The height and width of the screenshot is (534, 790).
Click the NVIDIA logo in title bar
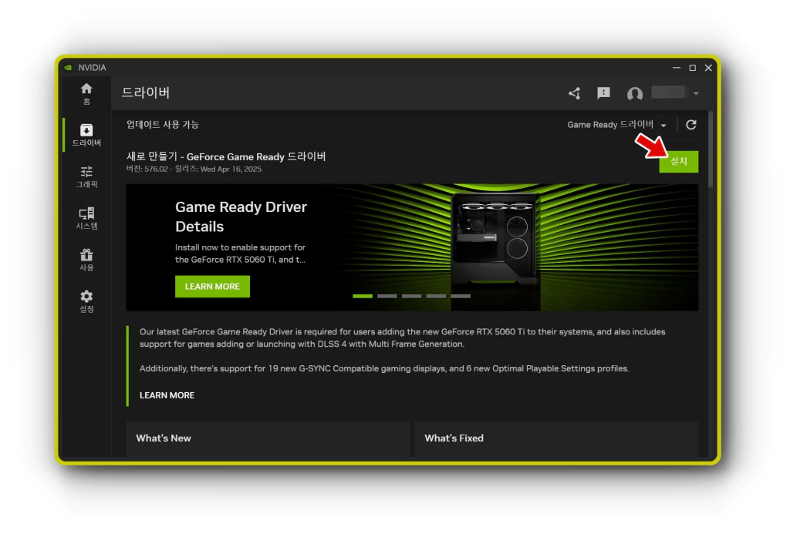tap(68, 68)
